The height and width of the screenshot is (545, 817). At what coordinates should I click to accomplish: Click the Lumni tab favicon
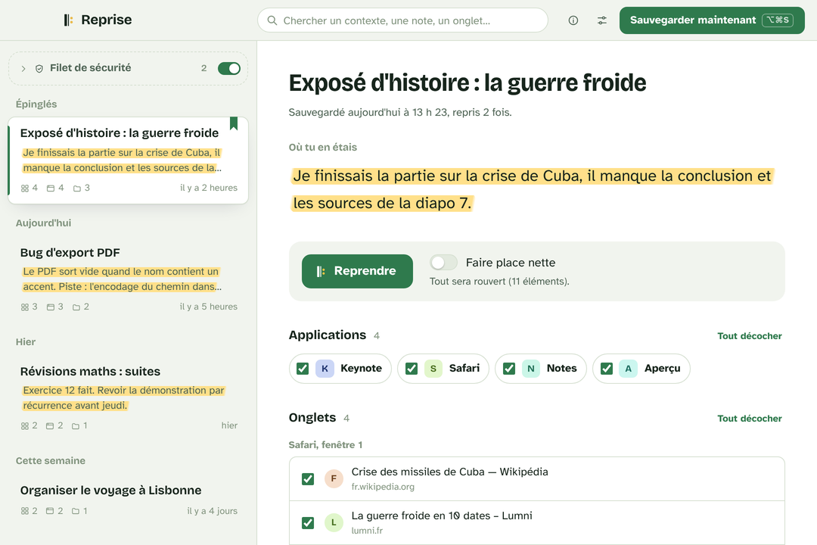(x=334, y=522)
